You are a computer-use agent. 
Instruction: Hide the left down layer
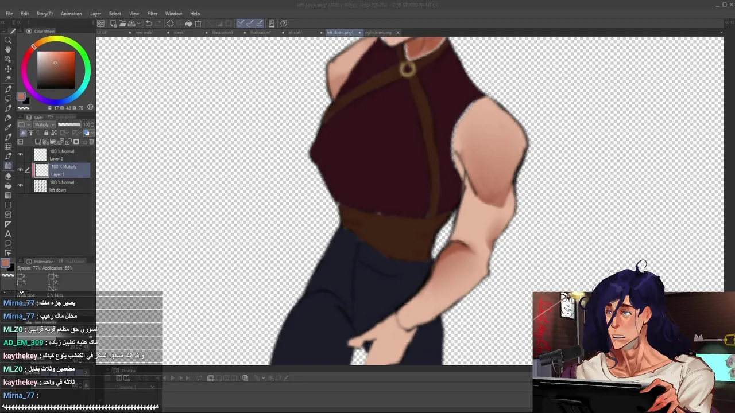coord(20,185)
